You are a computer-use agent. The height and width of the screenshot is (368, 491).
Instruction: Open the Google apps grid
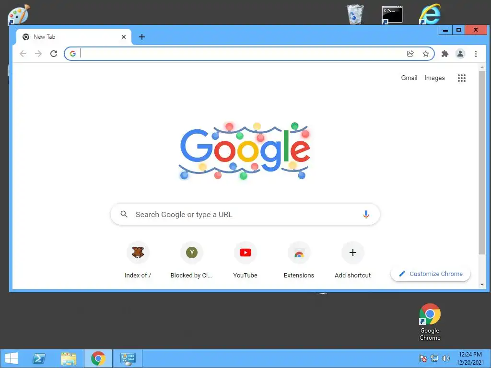pos(462,78)
